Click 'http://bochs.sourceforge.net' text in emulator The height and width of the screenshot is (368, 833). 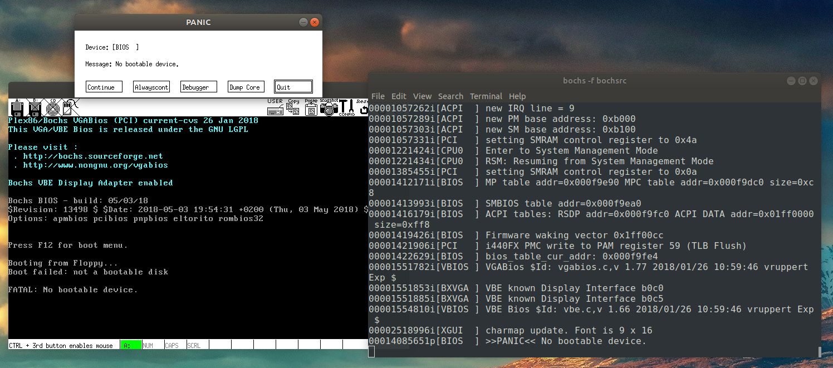pos(93,156)
